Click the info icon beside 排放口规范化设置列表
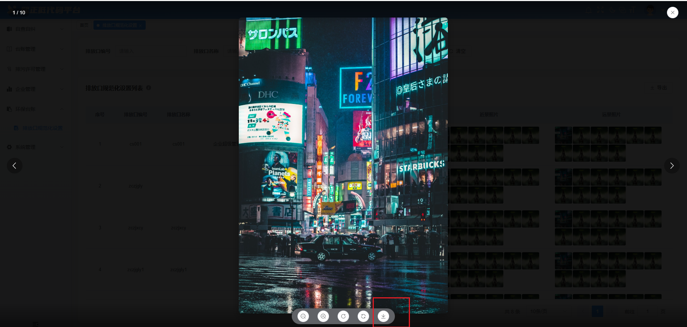This screenshot has width=687, height=327. tap(148, 88)
